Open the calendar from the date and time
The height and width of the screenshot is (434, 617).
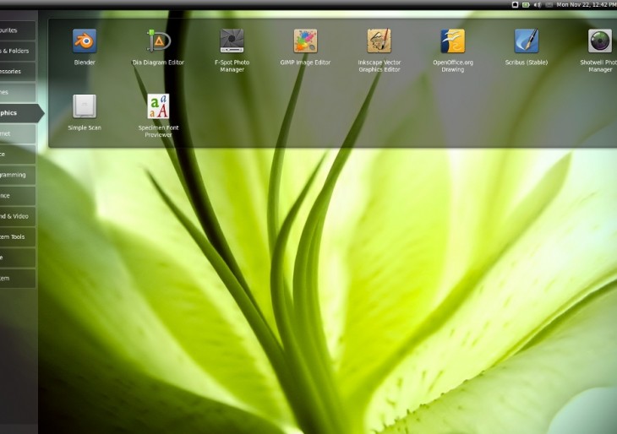coord(585,5)
